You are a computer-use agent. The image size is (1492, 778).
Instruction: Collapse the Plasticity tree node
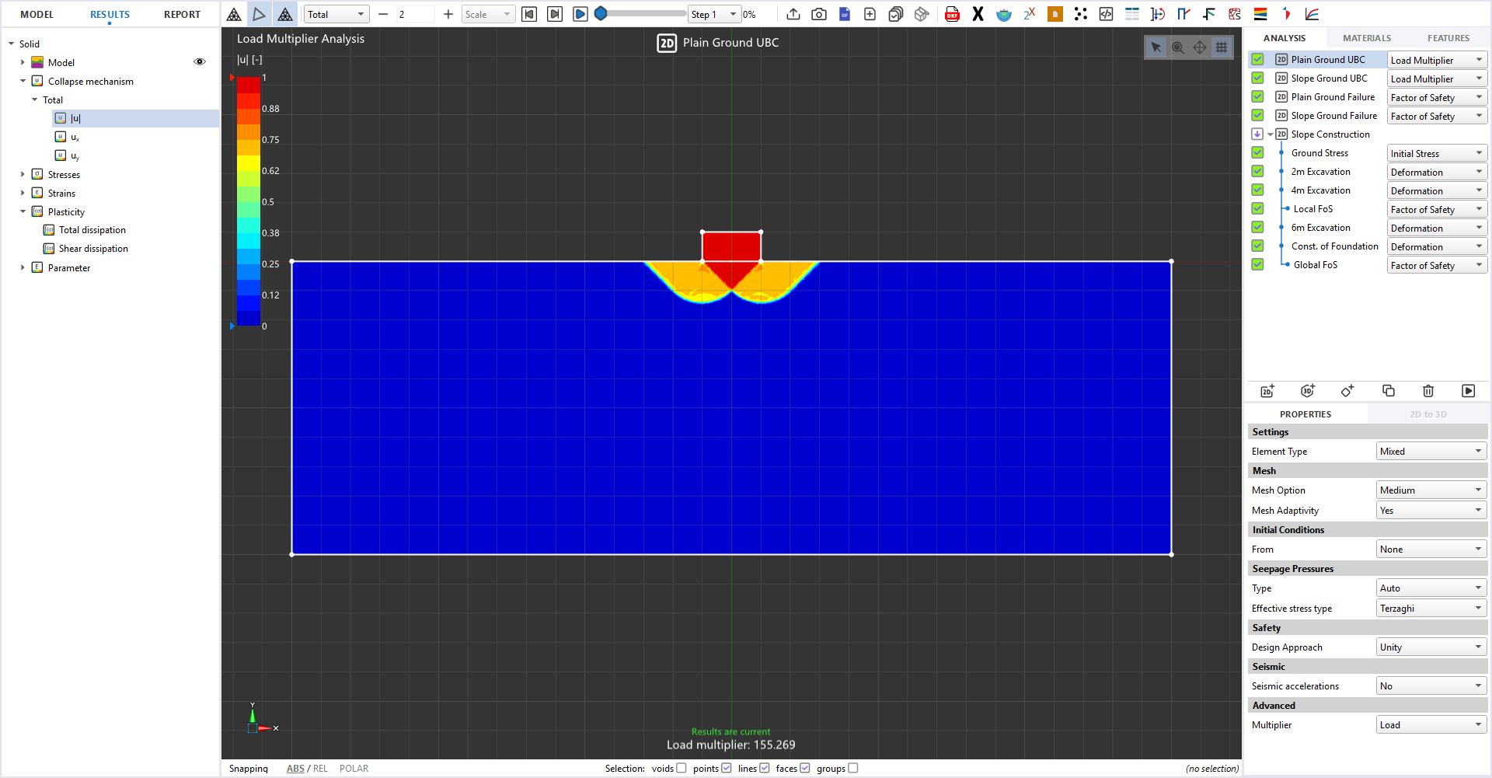pyautogui.click(x=23, y=211)
